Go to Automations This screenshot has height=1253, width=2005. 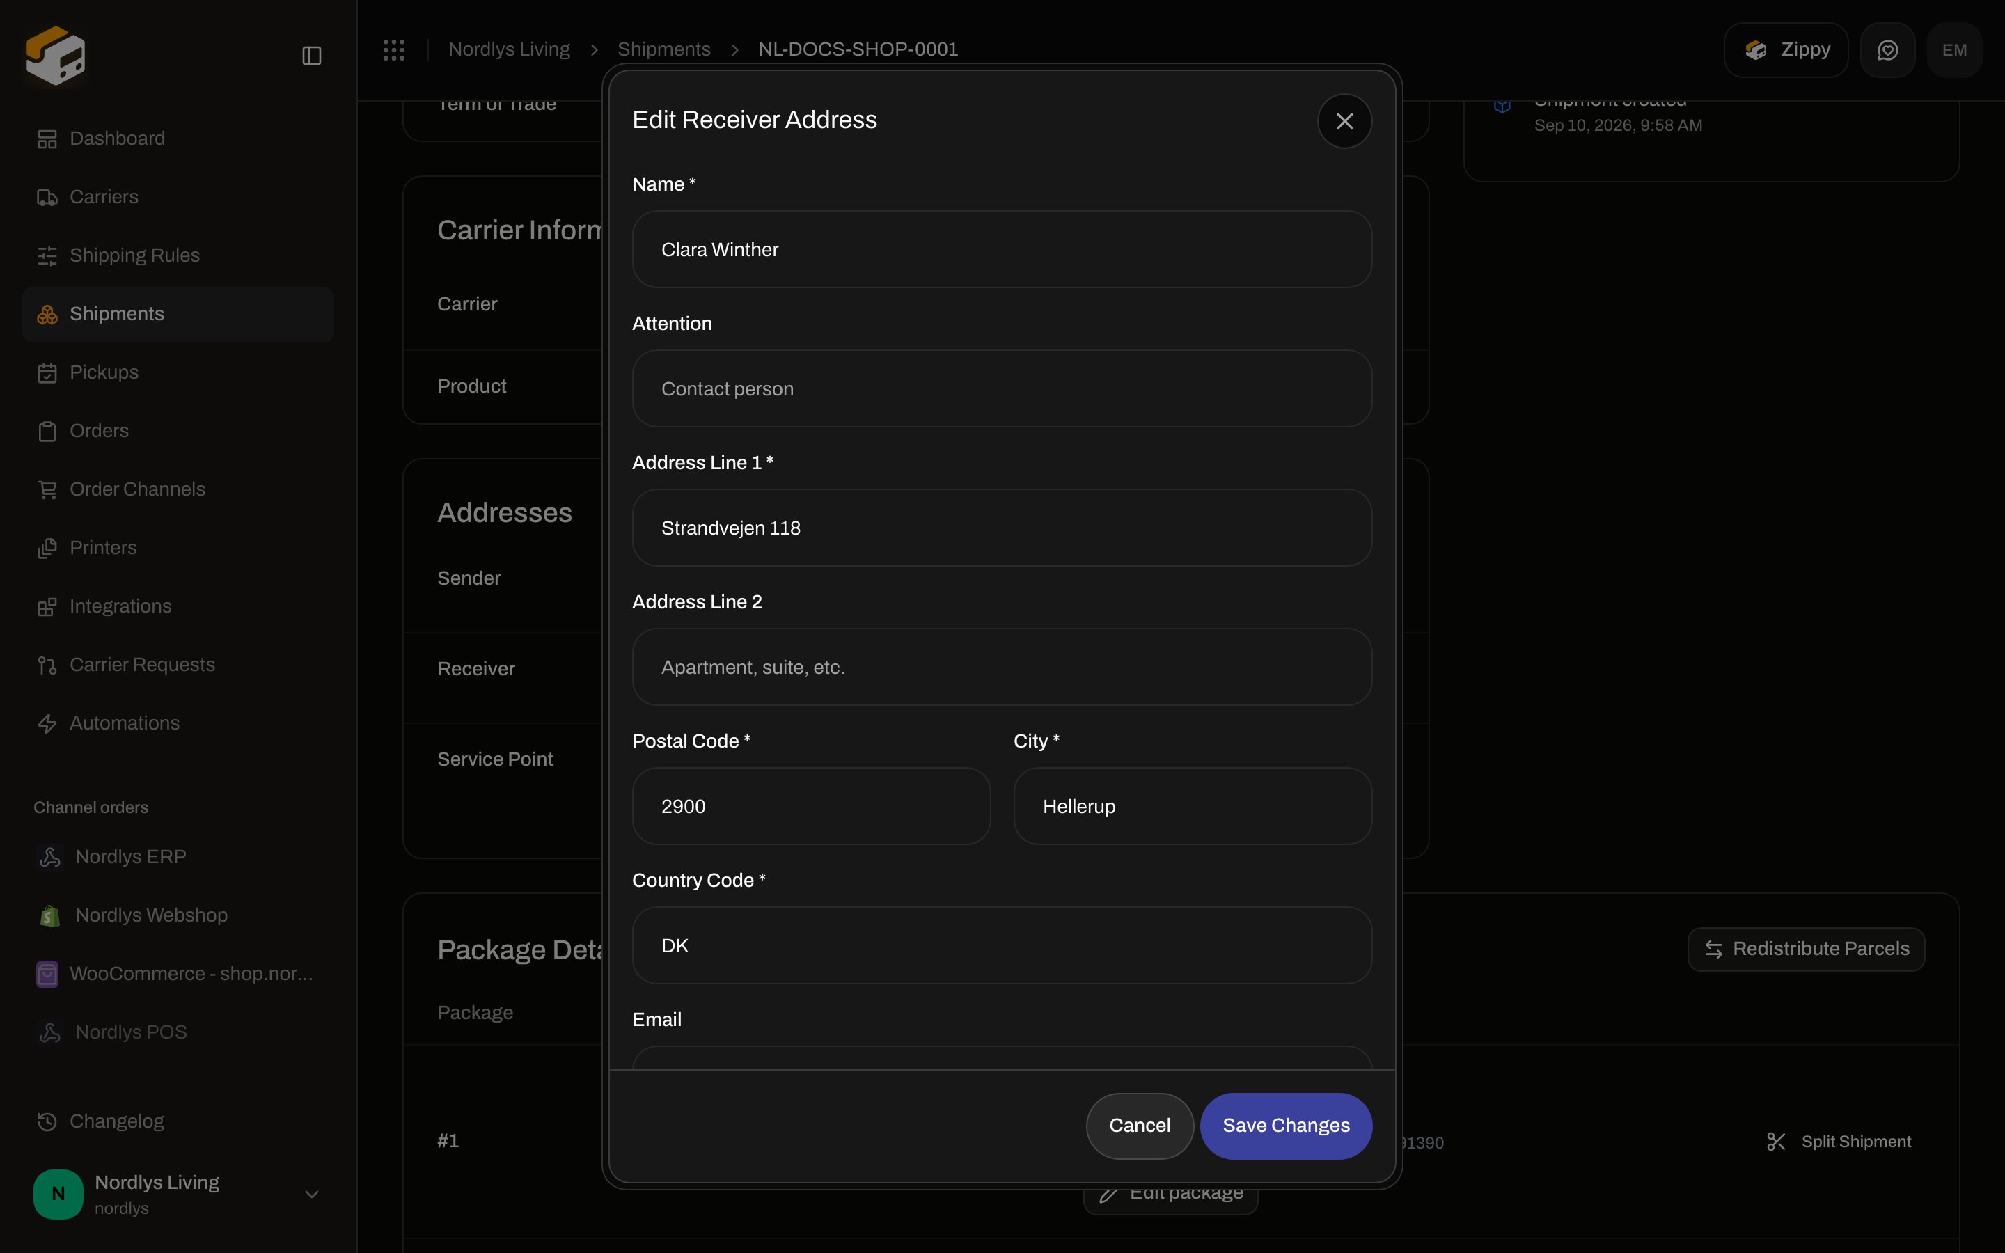178,723
